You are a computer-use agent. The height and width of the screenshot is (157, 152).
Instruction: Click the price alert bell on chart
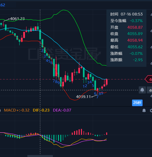(x=142, y=90)
